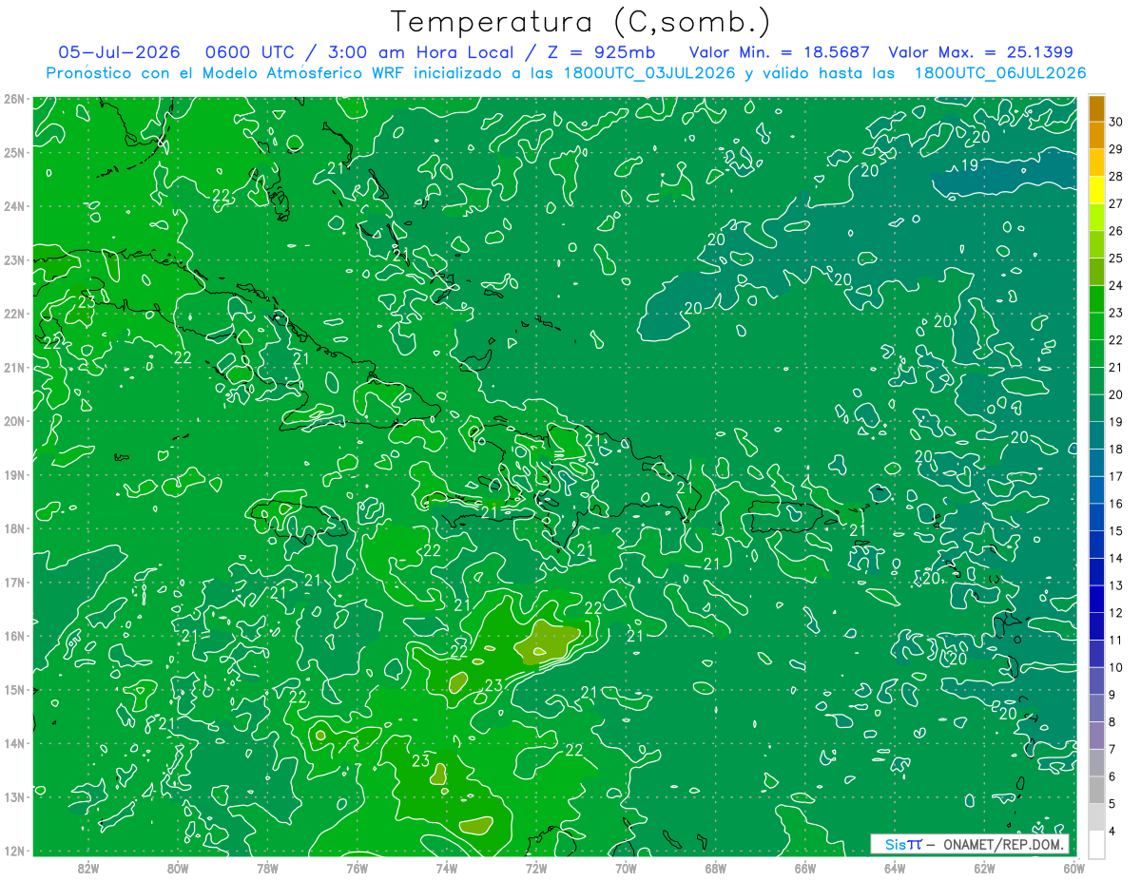Click the "15N" latitude axis label

(x=13, y=689)
